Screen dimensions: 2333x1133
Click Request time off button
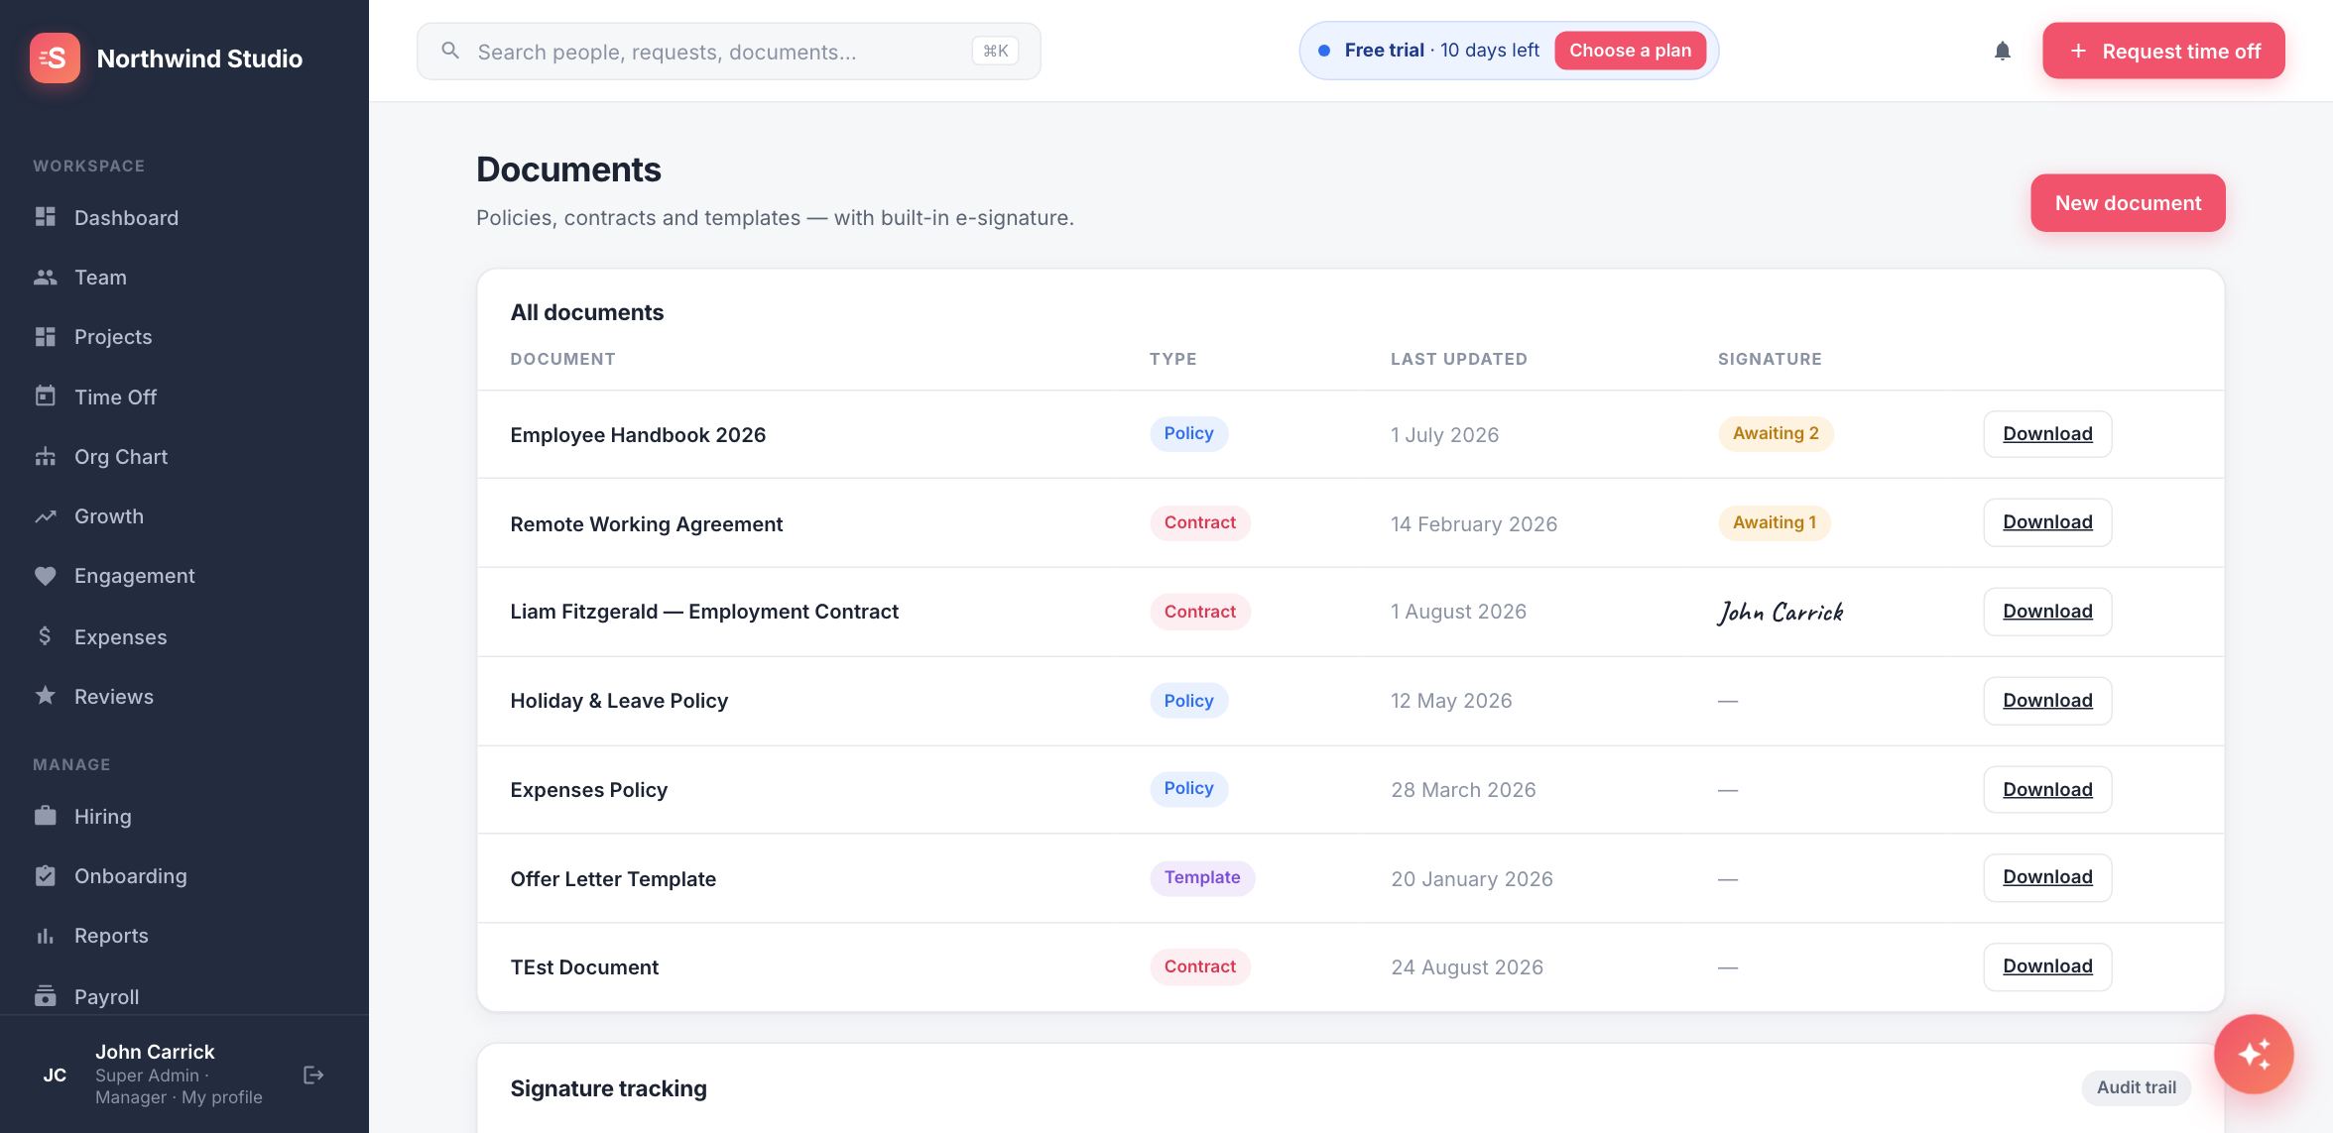[2163, 51]
